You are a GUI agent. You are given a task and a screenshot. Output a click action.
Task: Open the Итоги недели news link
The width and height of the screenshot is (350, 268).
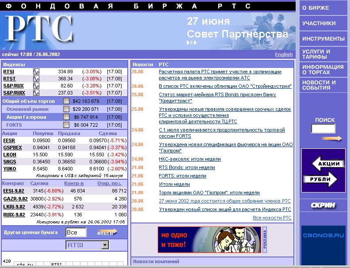(174, 184)
